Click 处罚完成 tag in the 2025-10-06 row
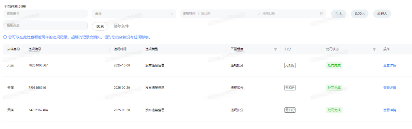Viewport: 412px width, 129px height. pyautogui.click(x=334, y=66)
